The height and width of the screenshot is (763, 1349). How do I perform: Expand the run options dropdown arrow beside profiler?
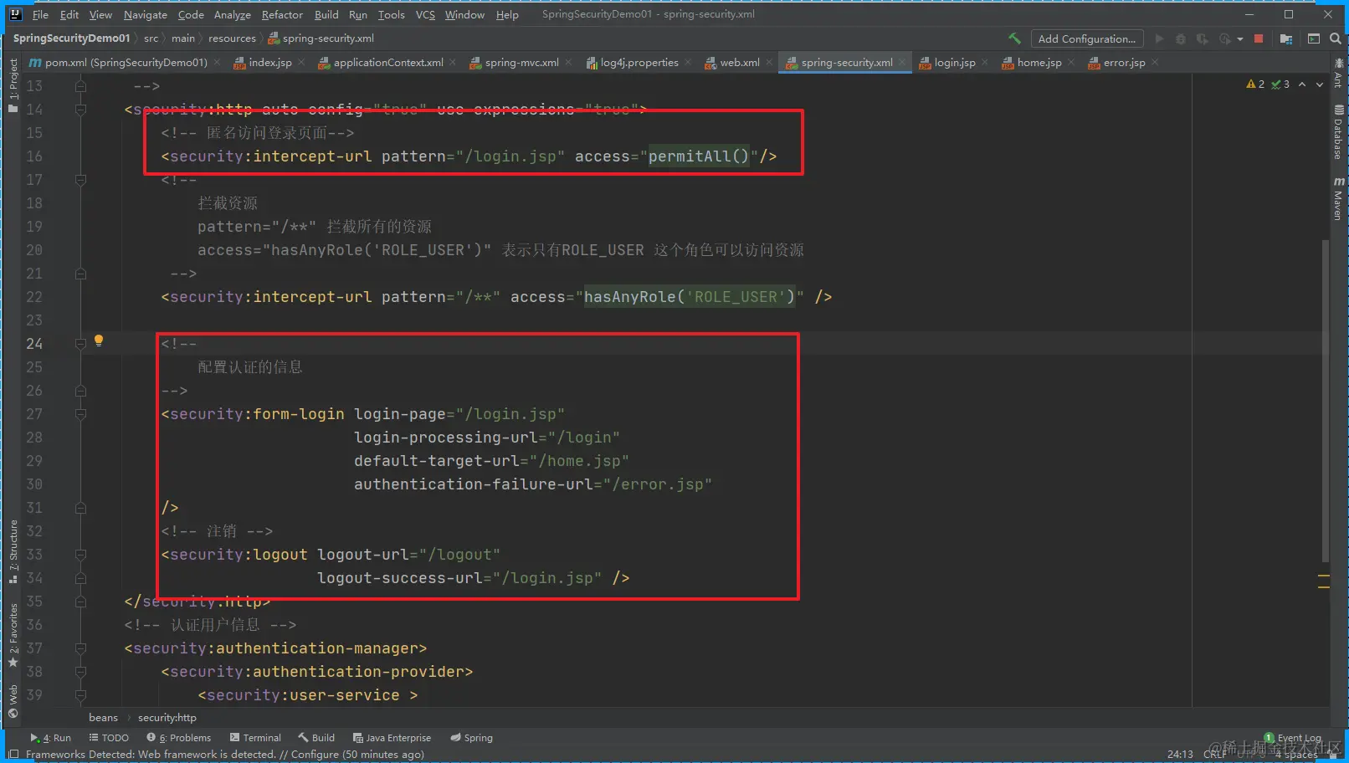(1239, 39)
